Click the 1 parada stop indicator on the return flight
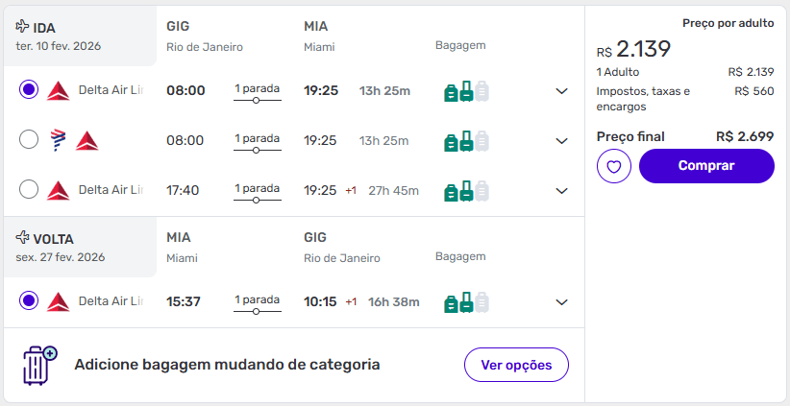Image resolution: width=790 pixels, height=406 pixels. pos(257,302)
